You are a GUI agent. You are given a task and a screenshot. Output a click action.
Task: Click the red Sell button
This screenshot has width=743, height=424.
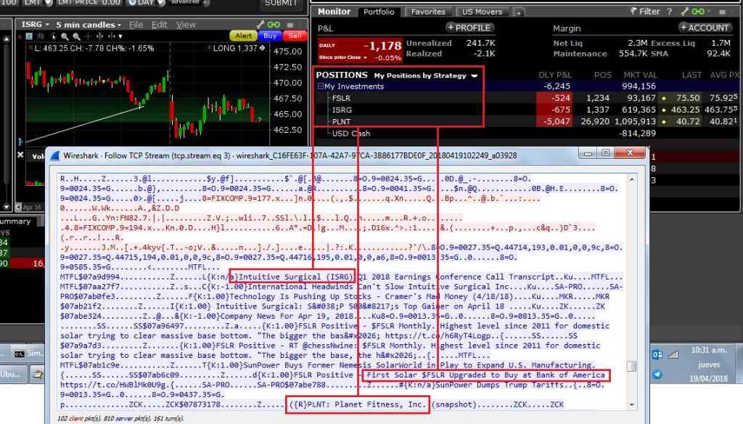click(295, 36)
